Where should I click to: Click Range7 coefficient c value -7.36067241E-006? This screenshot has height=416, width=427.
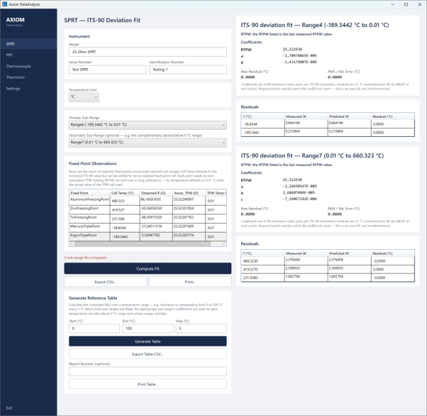click(x=299, y=199)
